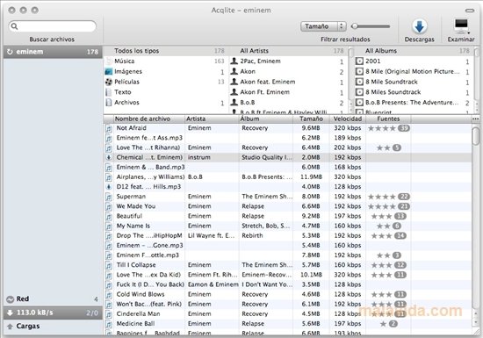Click album icon next to 2001
This screenshot has height=338, width=483.
[x=359, y=61]
